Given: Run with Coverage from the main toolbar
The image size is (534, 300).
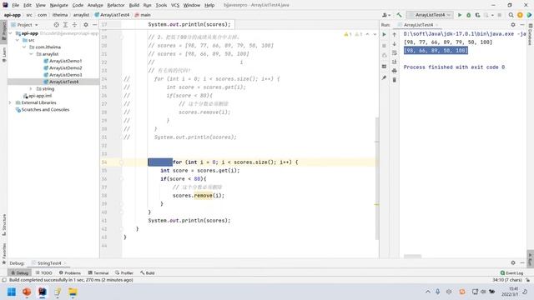Looking at the screenshot, I should 477,15.
